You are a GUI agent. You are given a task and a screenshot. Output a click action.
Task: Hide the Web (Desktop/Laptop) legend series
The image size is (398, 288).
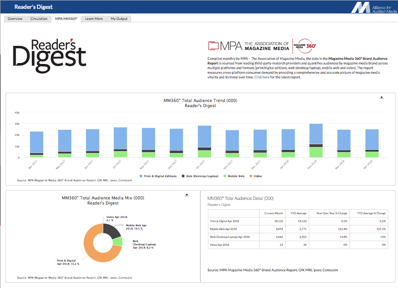pos(201,176)
